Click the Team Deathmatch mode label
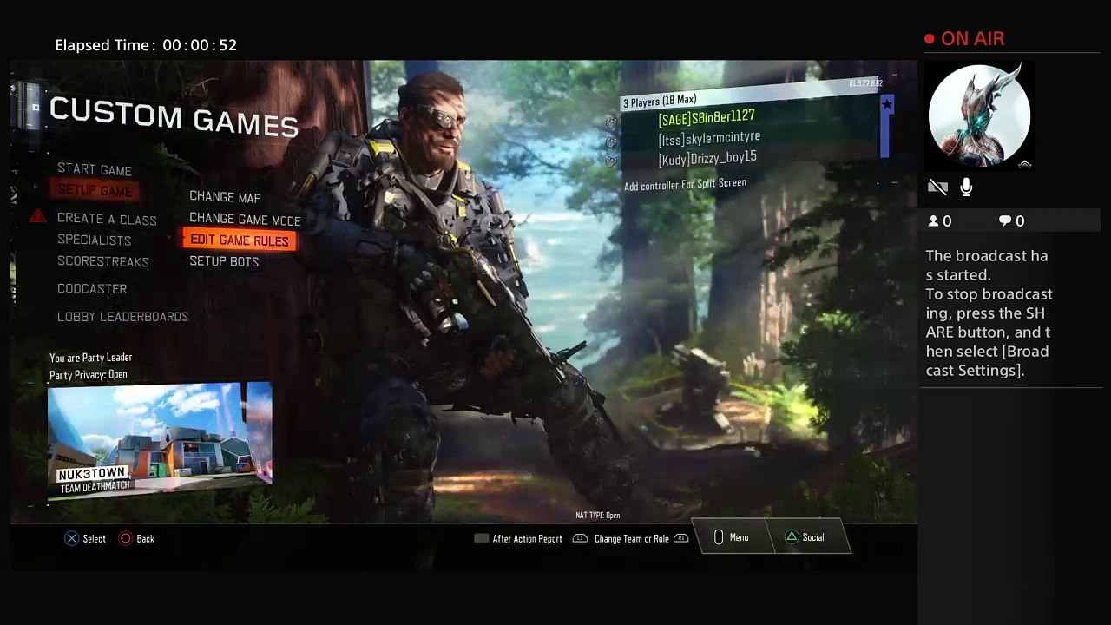This screenshot has width=1111, height=625. [x=95, y=487]
